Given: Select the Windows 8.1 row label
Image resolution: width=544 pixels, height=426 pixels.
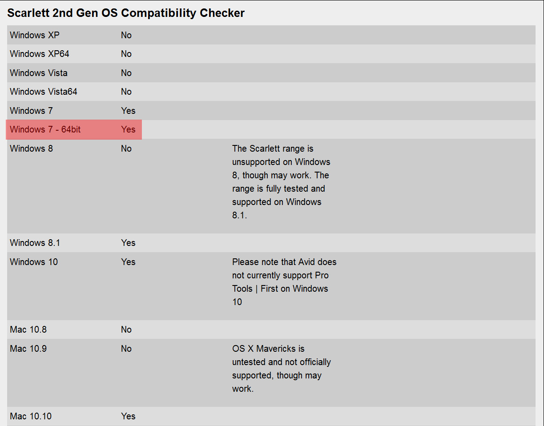Looking at the screenshot, I should [35, 243].
